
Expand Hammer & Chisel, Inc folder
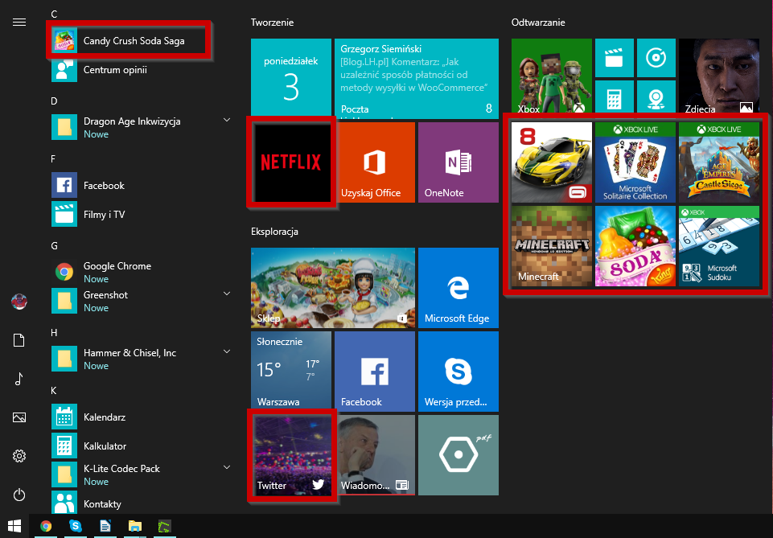pyautogui.click(x=227, y=351)
